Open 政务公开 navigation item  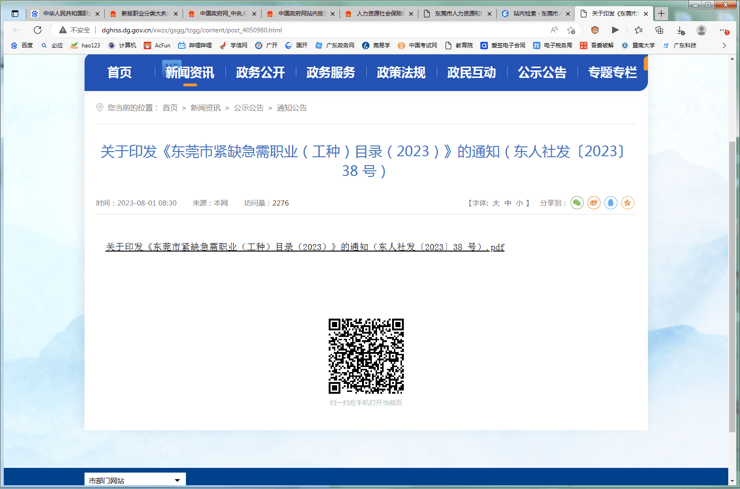260,72
